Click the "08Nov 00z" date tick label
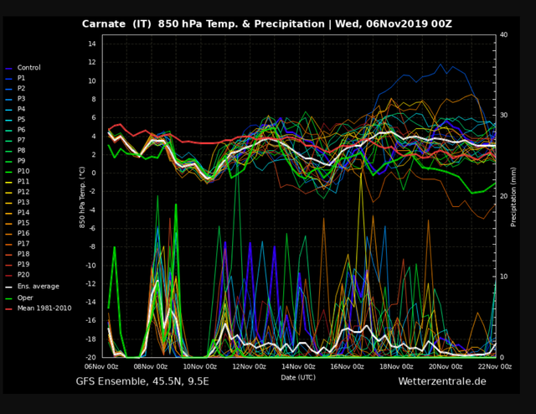Viewport: 536px width, 414px height. point(151,367)
